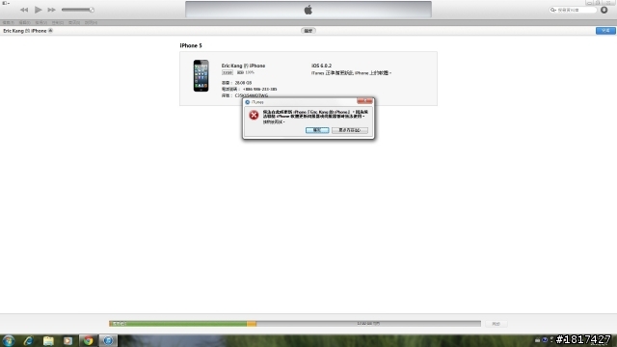Screen dimensions: 617x347
Task: Open the first item in menu bar
Action: 8,23
